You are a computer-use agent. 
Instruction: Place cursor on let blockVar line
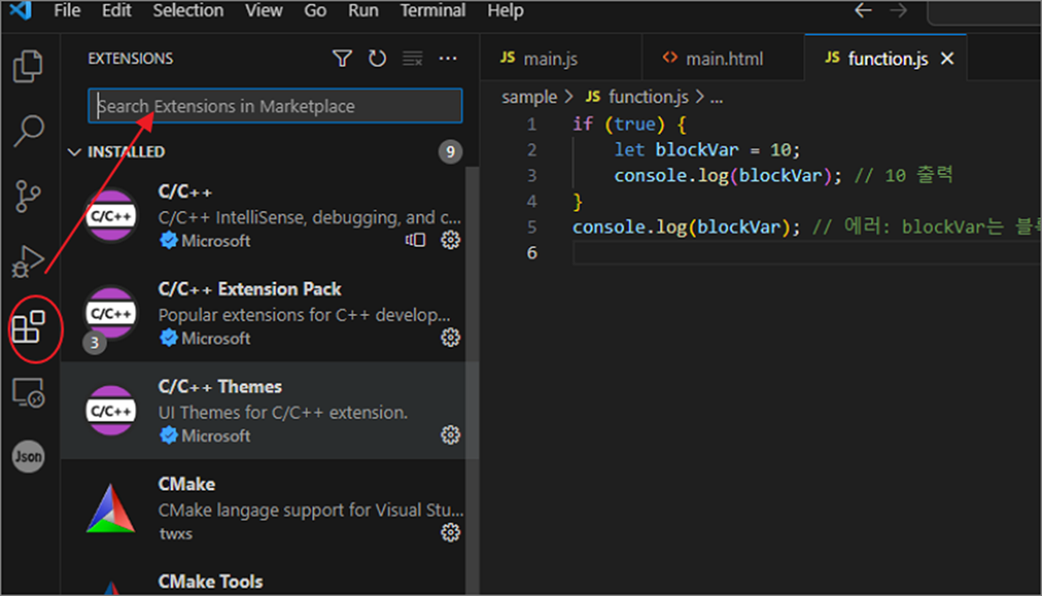[x=707, y=150]
